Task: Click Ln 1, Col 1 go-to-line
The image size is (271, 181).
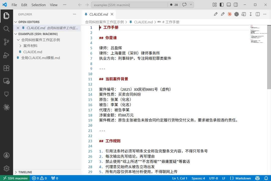Action: pyautogui.click(x=180, y=178)
